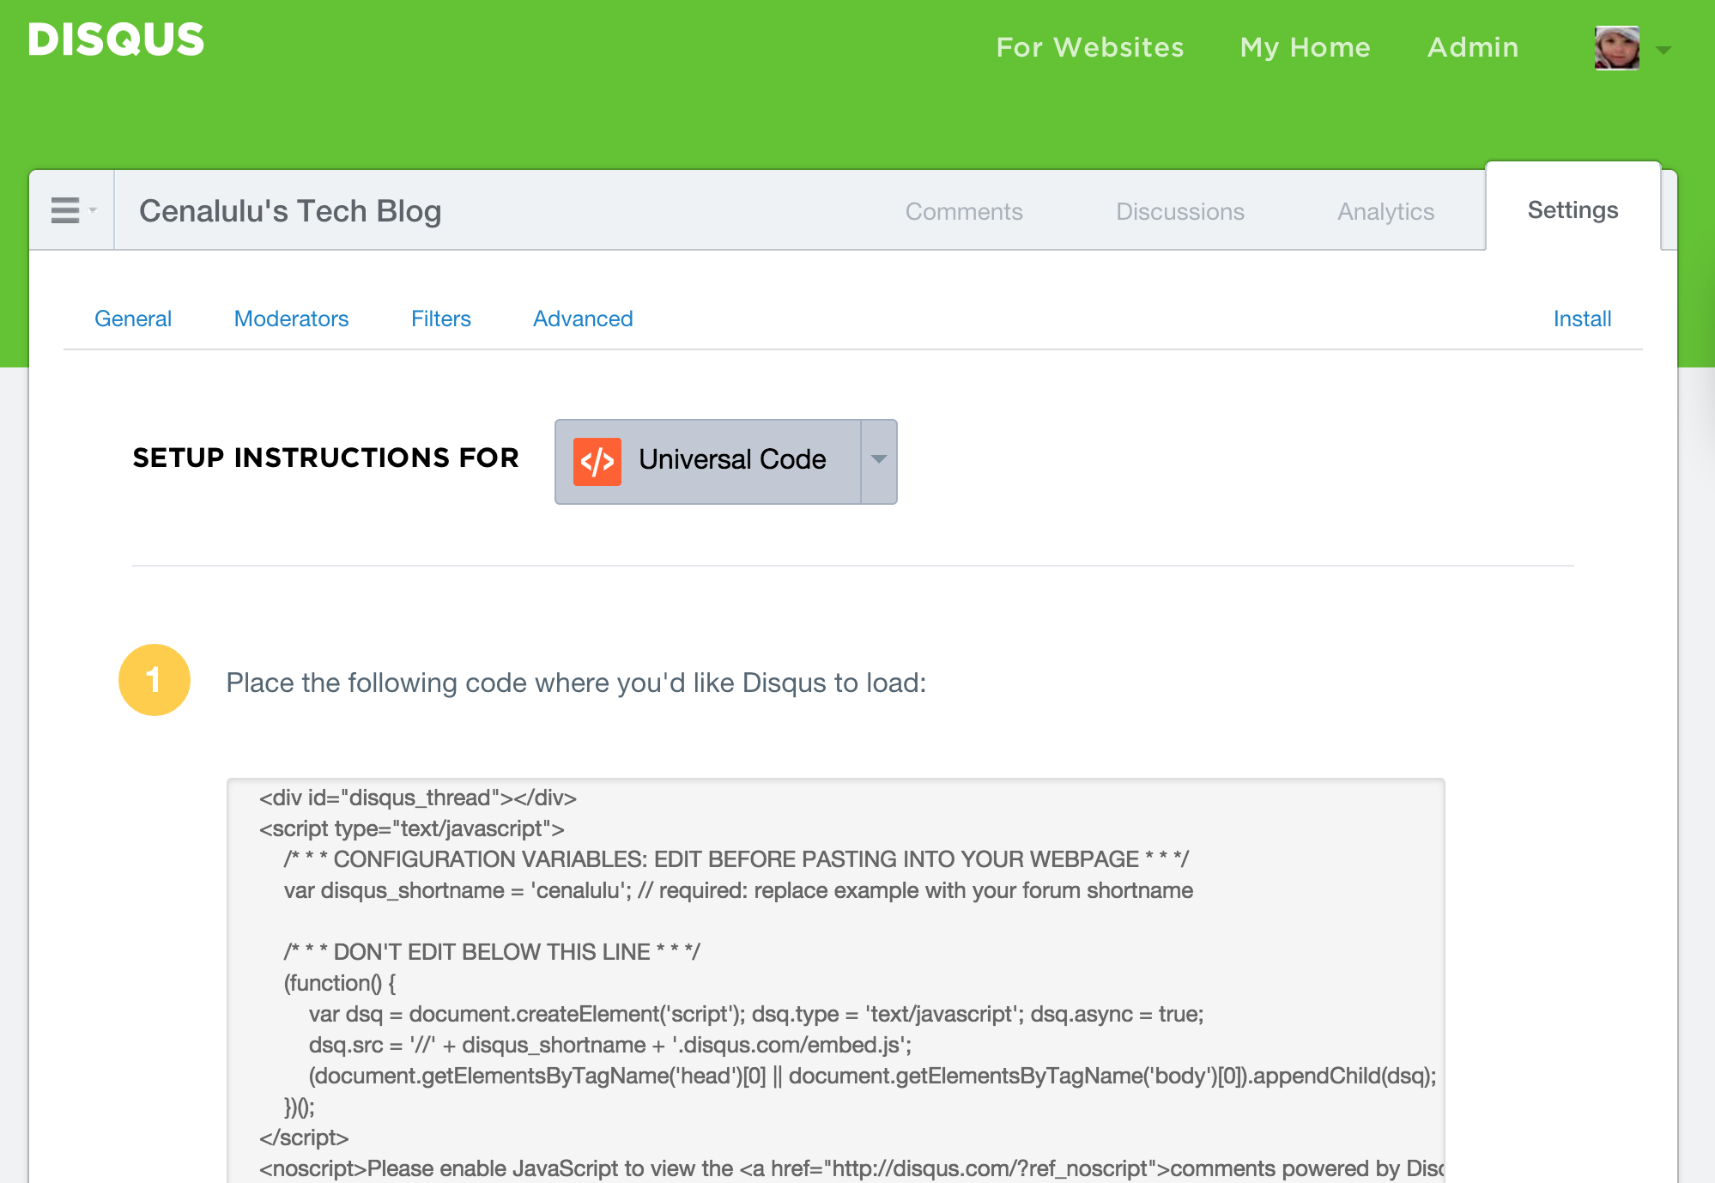Go to the Install page
Viewport: 1715px width, 1183px height.
point(1582,318)
